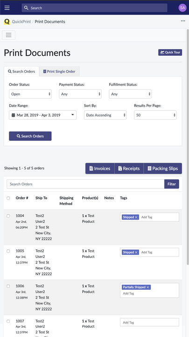Open the Order Status dropdown
This screenshot has height=337, width=189.
point(30,94)
